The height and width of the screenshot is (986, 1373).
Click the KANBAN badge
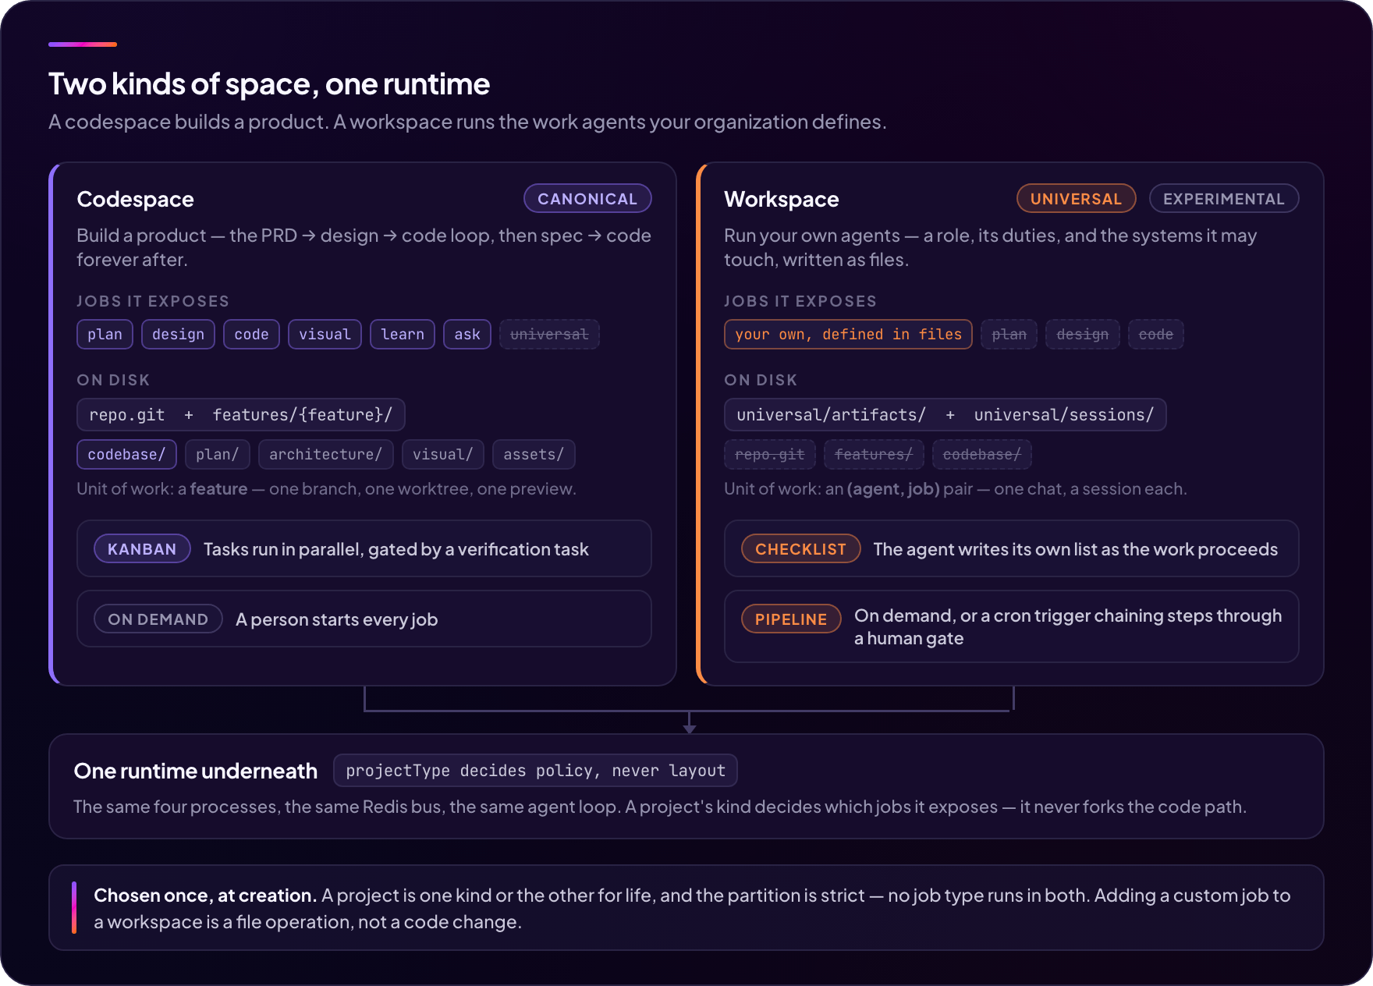pyautogui.click(x=142, y=548)
